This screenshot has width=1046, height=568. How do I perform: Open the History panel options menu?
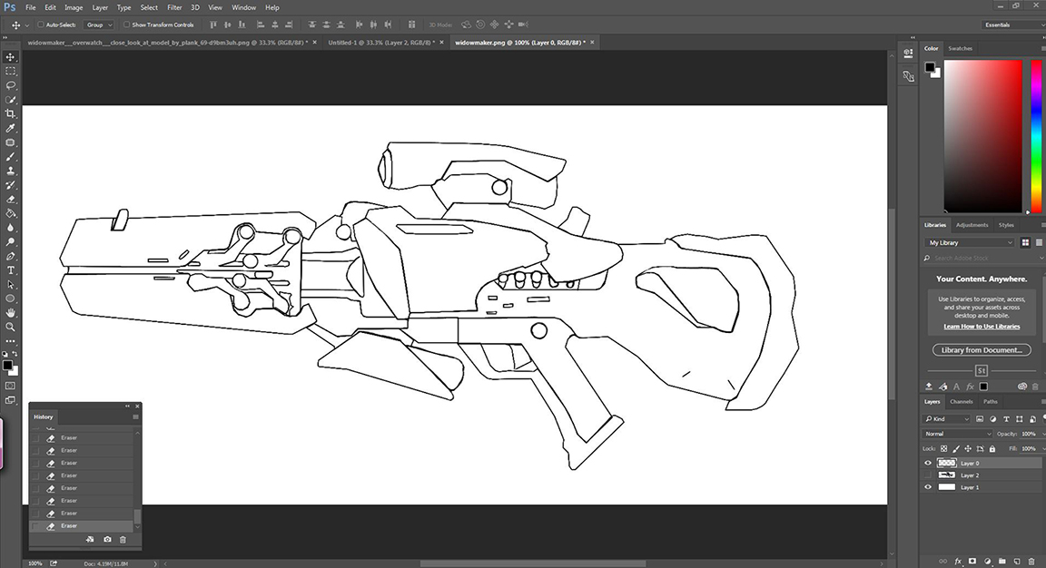click(135, 416)
